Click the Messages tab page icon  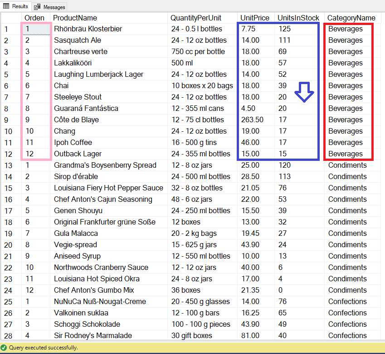click(x=37, y=7)
